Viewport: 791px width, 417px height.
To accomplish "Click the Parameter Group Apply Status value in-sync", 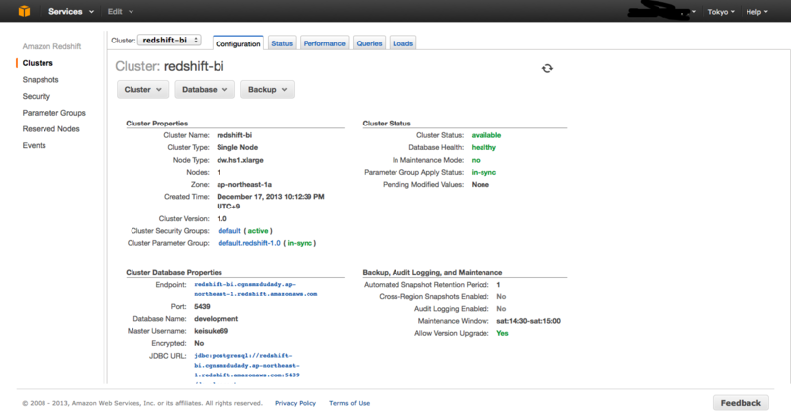I will pyautogui.click(x=483, y=172).
